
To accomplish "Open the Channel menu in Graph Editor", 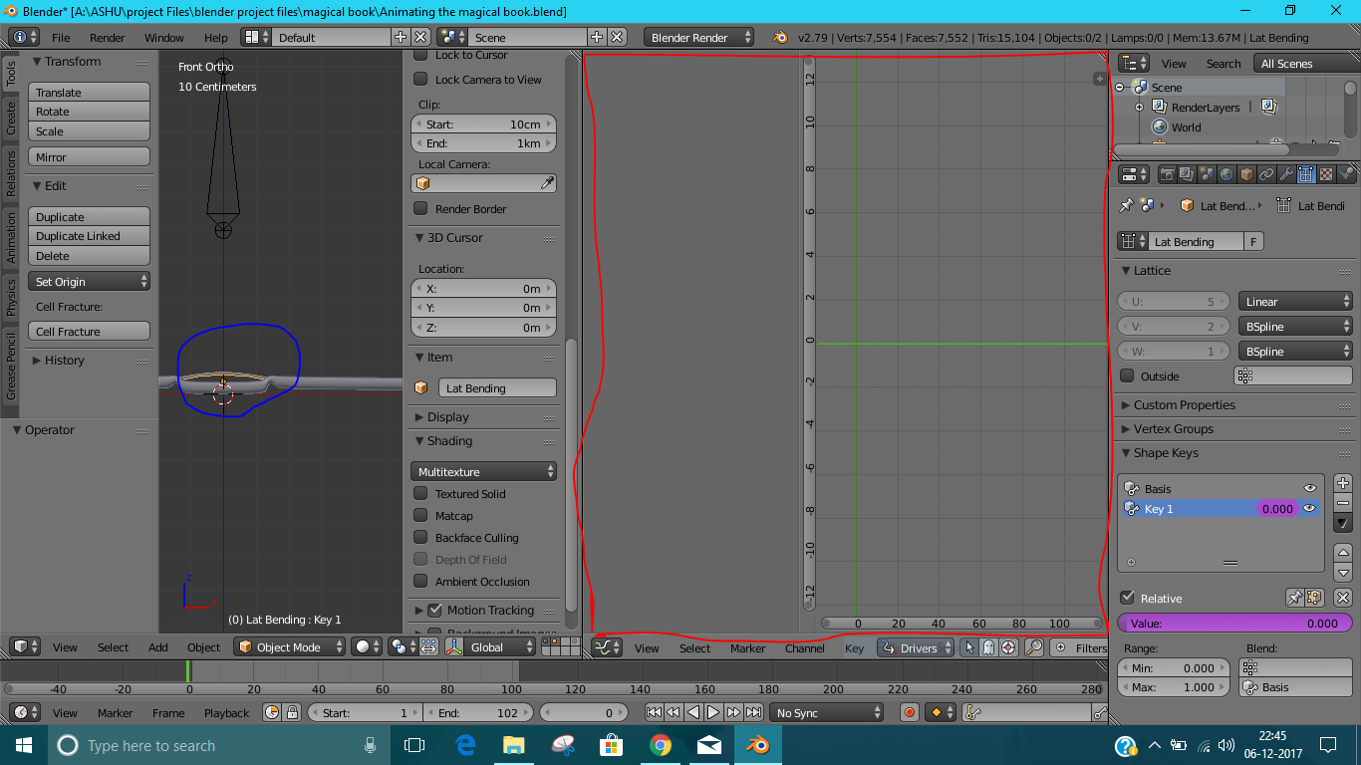I will click(x=804, y=647).
